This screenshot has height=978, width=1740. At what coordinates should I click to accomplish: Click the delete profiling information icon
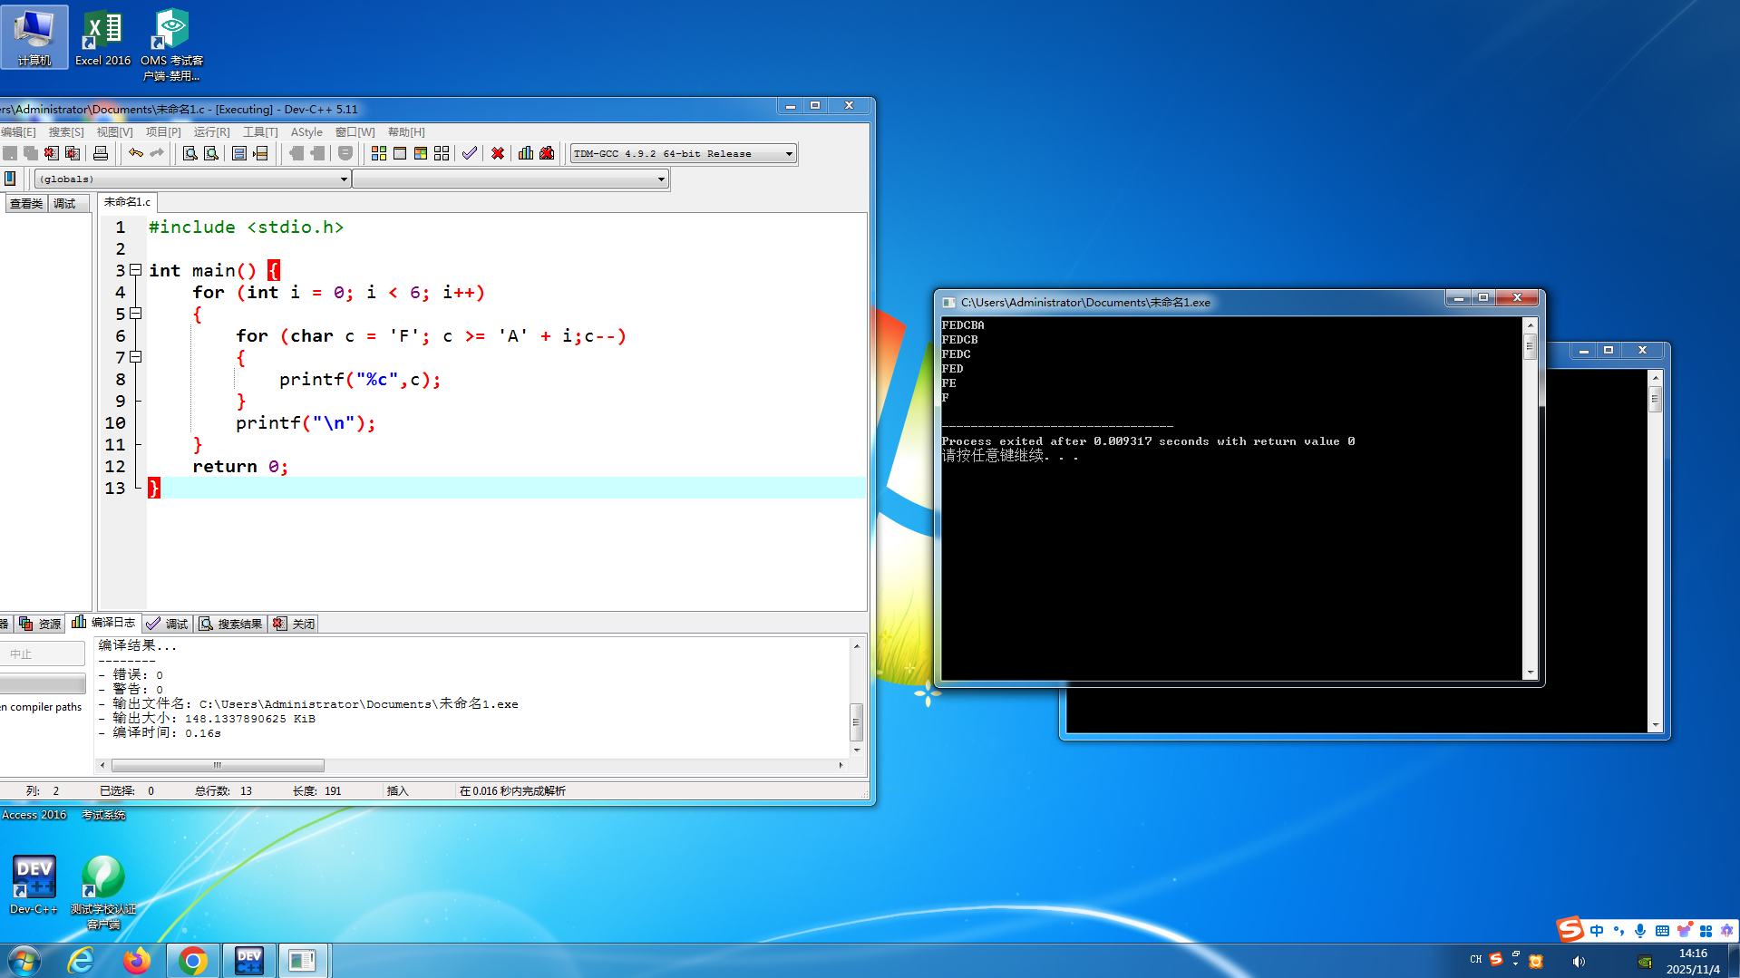(x=547, y=153)
